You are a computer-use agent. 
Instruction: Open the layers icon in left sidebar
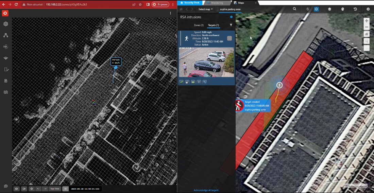pyautogui.click(x=6, y=58)
